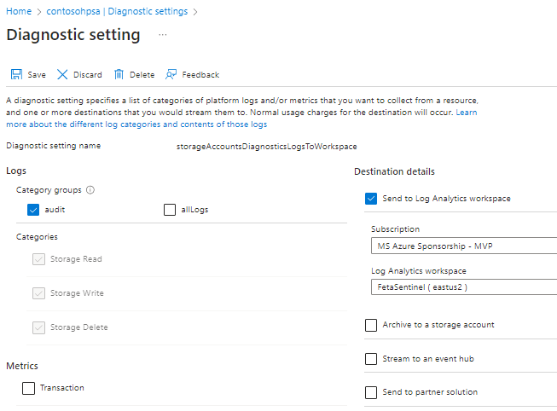Expand the Log Analytics workspace dropdown
The height and width of the screenshot is (411, 557).
click(x=463, y=287)
